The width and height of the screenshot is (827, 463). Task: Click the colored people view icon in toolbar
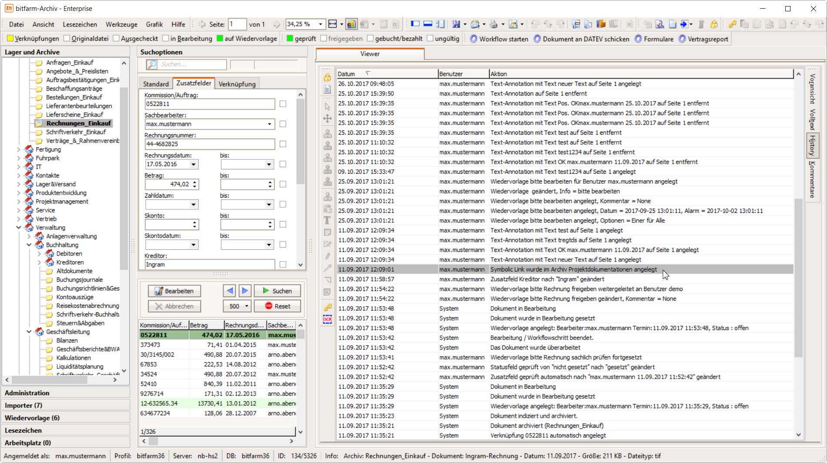pyautogui.click(x=351, y=24)
